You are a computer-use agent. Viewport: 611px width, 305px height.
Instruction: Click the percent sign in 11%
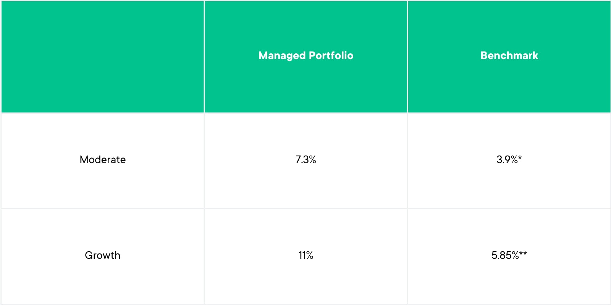[x=309, y=255]
